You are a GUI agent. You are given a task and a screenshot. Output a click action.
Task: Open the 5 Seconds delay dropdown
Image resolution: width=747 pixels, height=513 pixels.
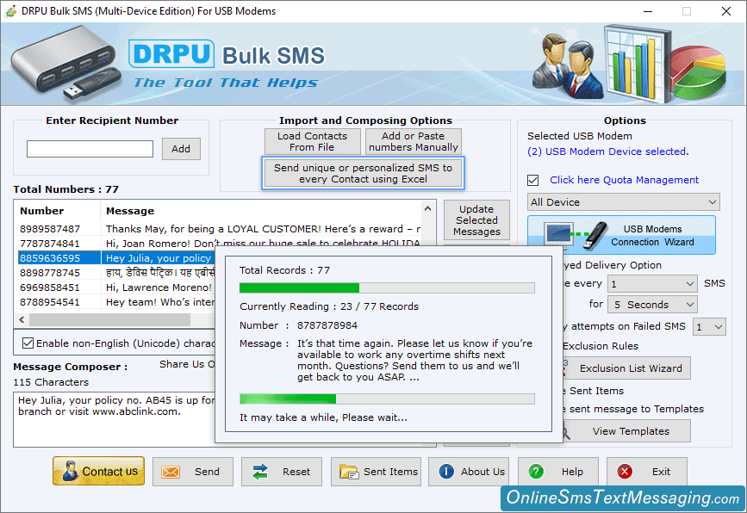coord(652,305)
